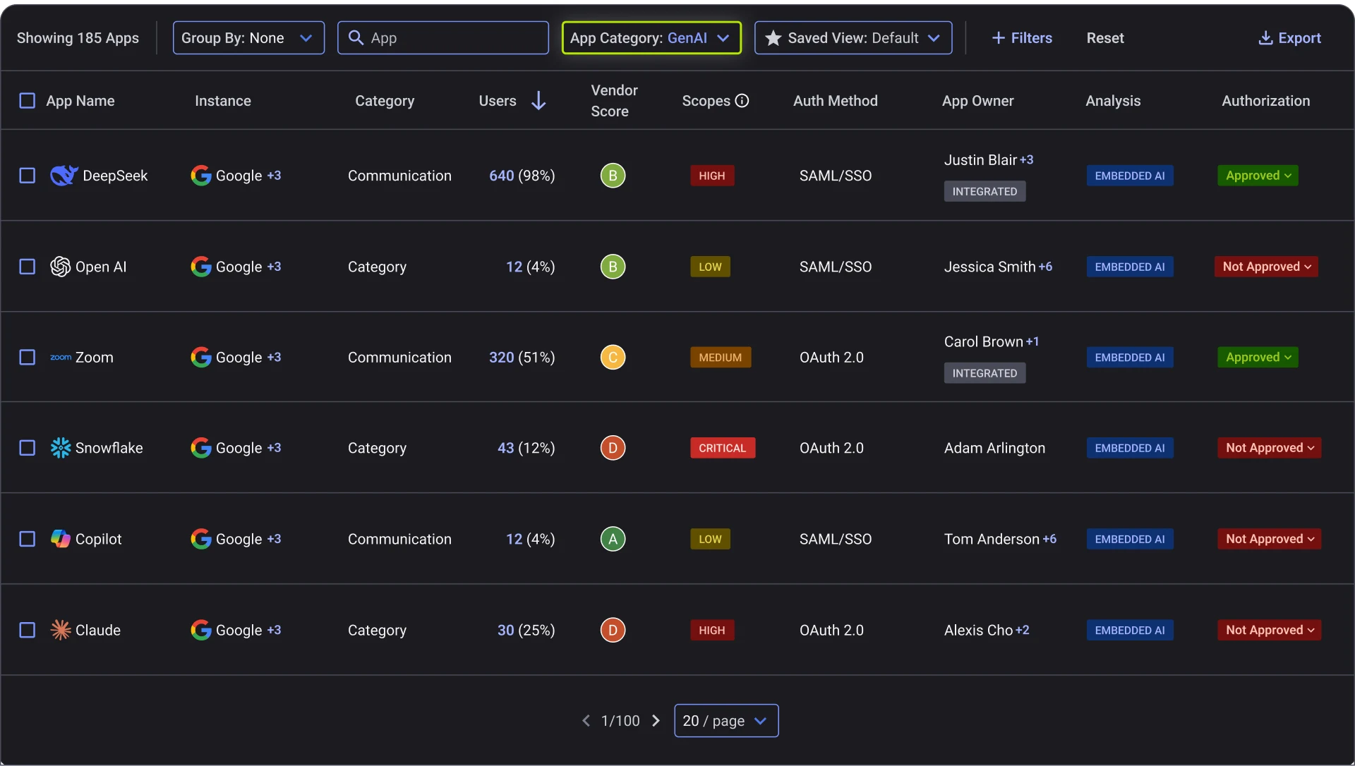The height and width of the screenshot is (766, 1355).
Task: Select the Zoom row checkbox
Action: pyautogui.click(x=27, y=358)
